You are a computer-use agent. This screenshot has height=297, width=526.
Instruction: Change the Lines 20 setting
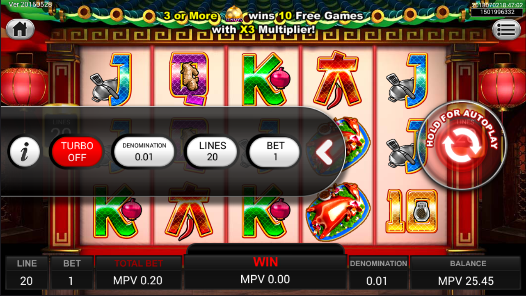point(213,151)
